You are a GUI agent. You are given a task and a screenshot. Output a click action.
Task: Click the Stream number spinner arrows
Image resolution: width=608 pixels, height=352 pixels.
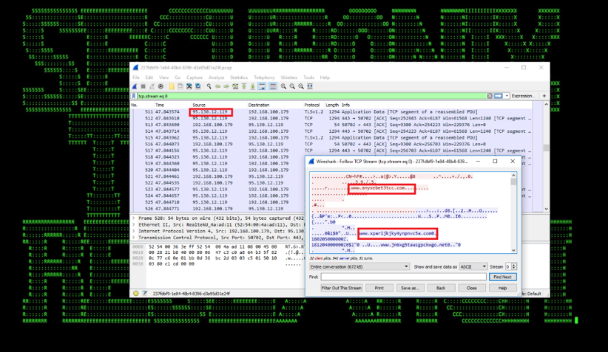click(x=513, y=266)
